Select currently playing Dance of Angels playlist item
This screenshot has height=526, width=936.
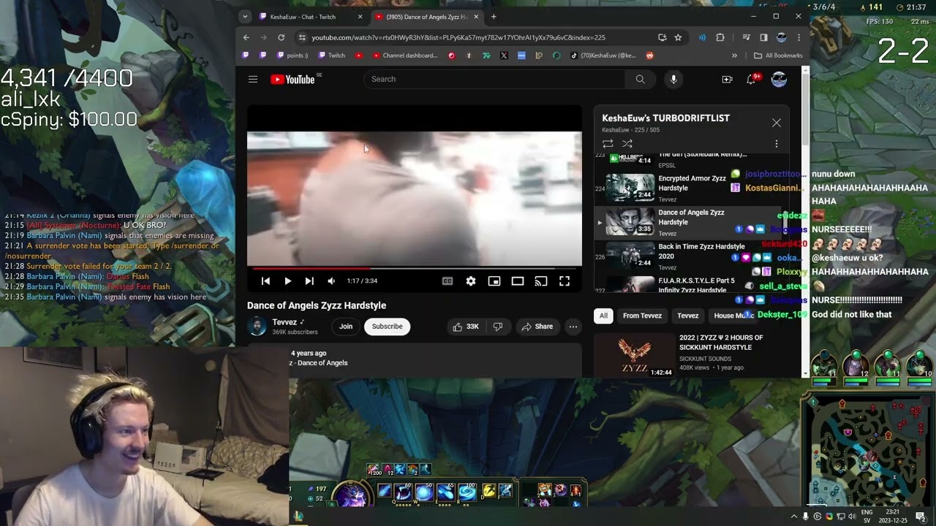click(691, 221)
